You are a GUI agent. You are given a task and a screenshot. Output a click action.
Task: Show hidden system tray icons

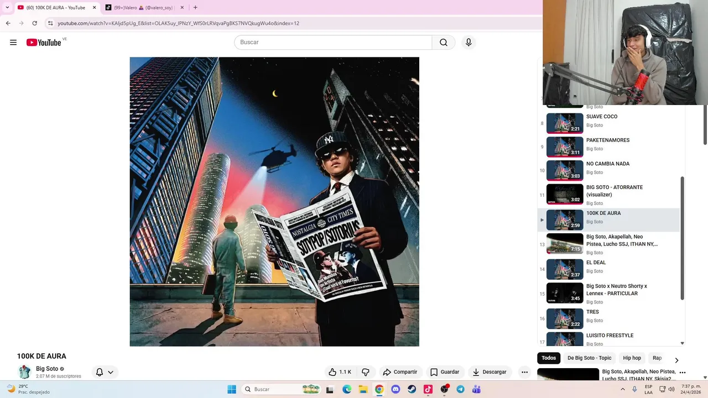click(623, 389)
